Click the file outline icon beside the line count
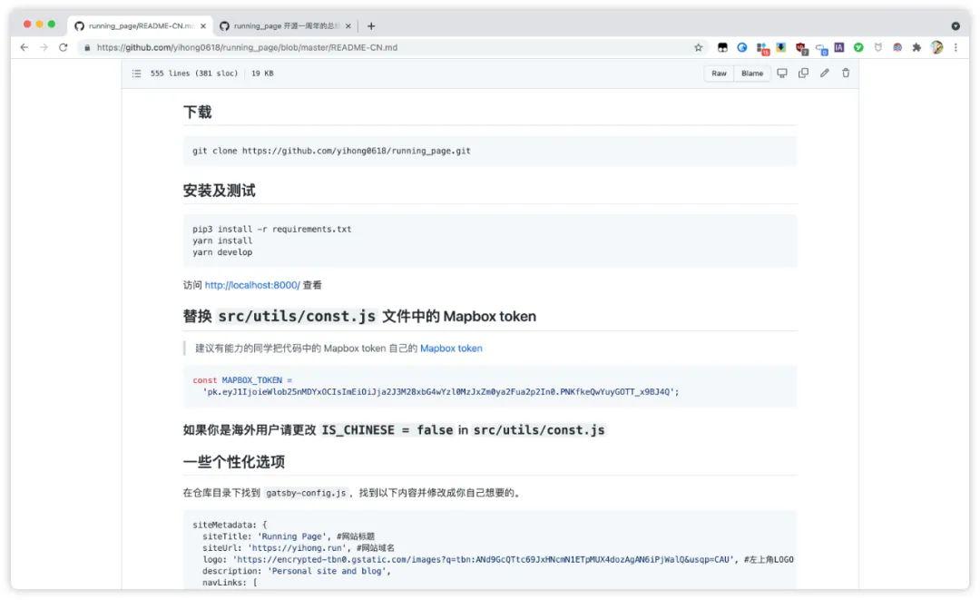This screenshot has height=600, width=980. (135, 73)
